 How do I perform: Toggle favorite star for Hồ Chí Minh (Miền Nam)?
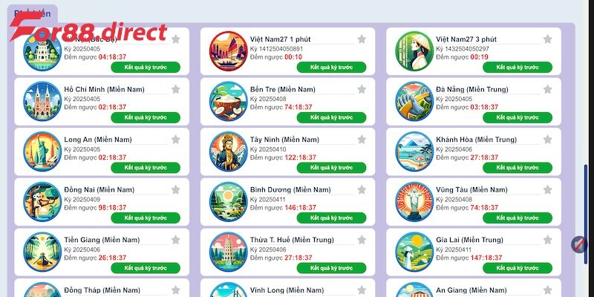point(175,89)
